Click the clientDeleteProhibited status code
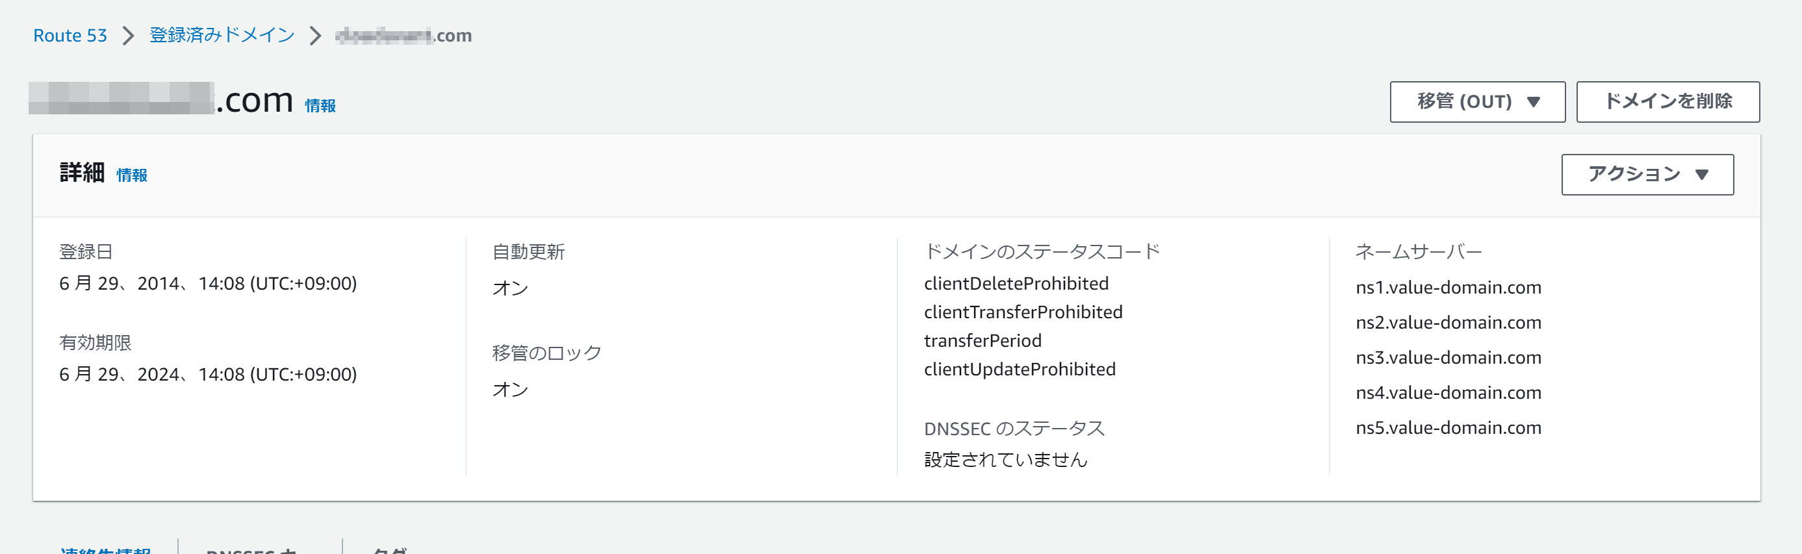The width and height of the screenshot is (1802, 554). point(1016,283)
